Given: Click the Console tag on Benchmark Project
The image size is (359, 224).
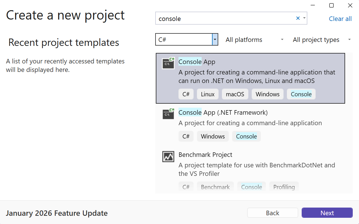Looking at the screenshot, I should click(251, 187).
